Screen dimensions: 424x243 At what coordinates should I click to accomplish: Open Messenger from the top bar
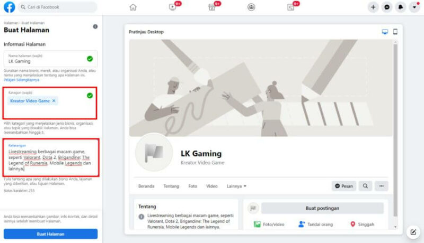[387, 7]
